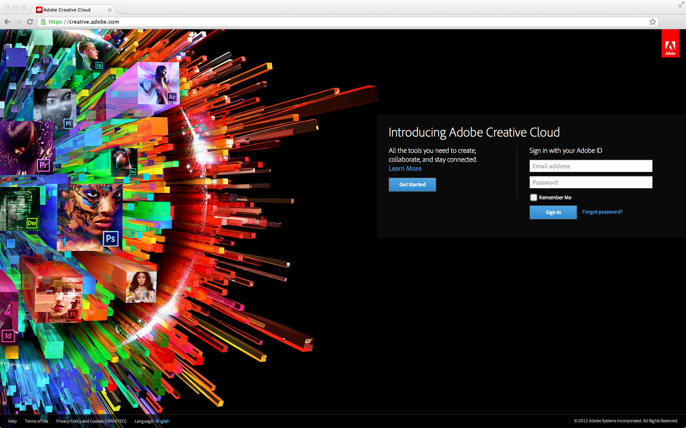
Task: Click the Premiere Pr icon
Action: click(43, 165)
